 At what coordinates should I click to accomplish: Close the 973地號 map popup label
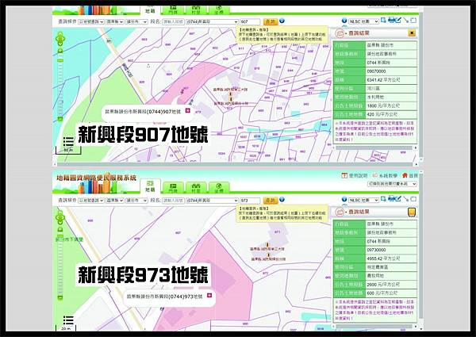click(x=209, y=295)
